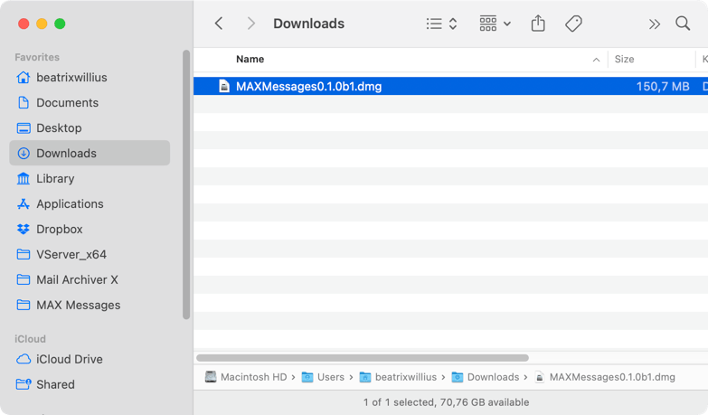Go back with the left chevron
Screen dimensions: 708x415
pos(219,24)
